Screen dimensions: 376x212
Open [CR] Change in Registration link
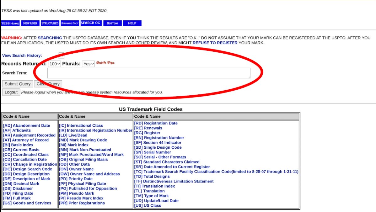(x=30, y=164)
